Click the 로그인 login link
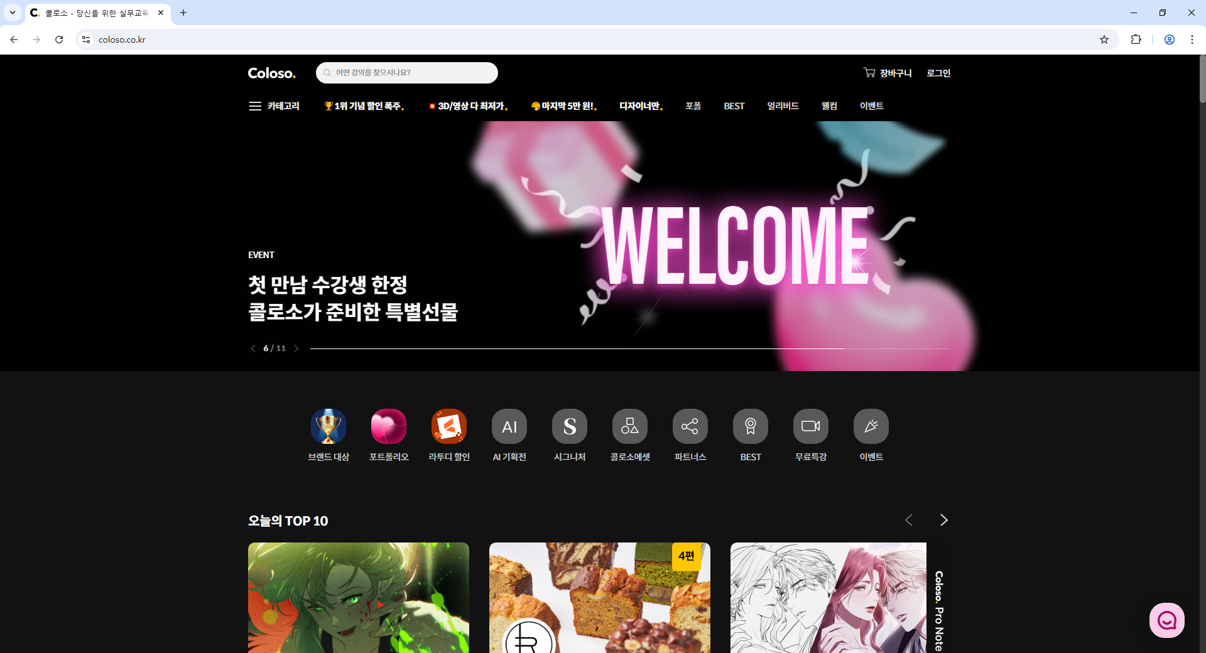 (x=938, y=73)
